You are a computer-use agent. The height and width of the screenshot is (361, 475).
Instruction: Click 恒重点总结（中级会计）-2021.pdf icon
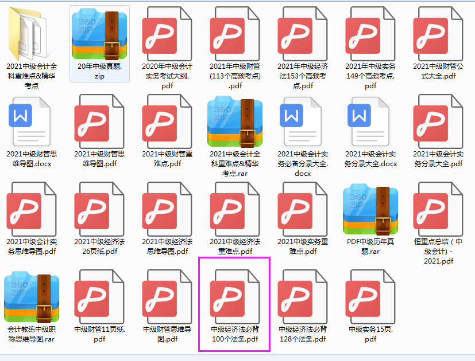tap(438, 209)
